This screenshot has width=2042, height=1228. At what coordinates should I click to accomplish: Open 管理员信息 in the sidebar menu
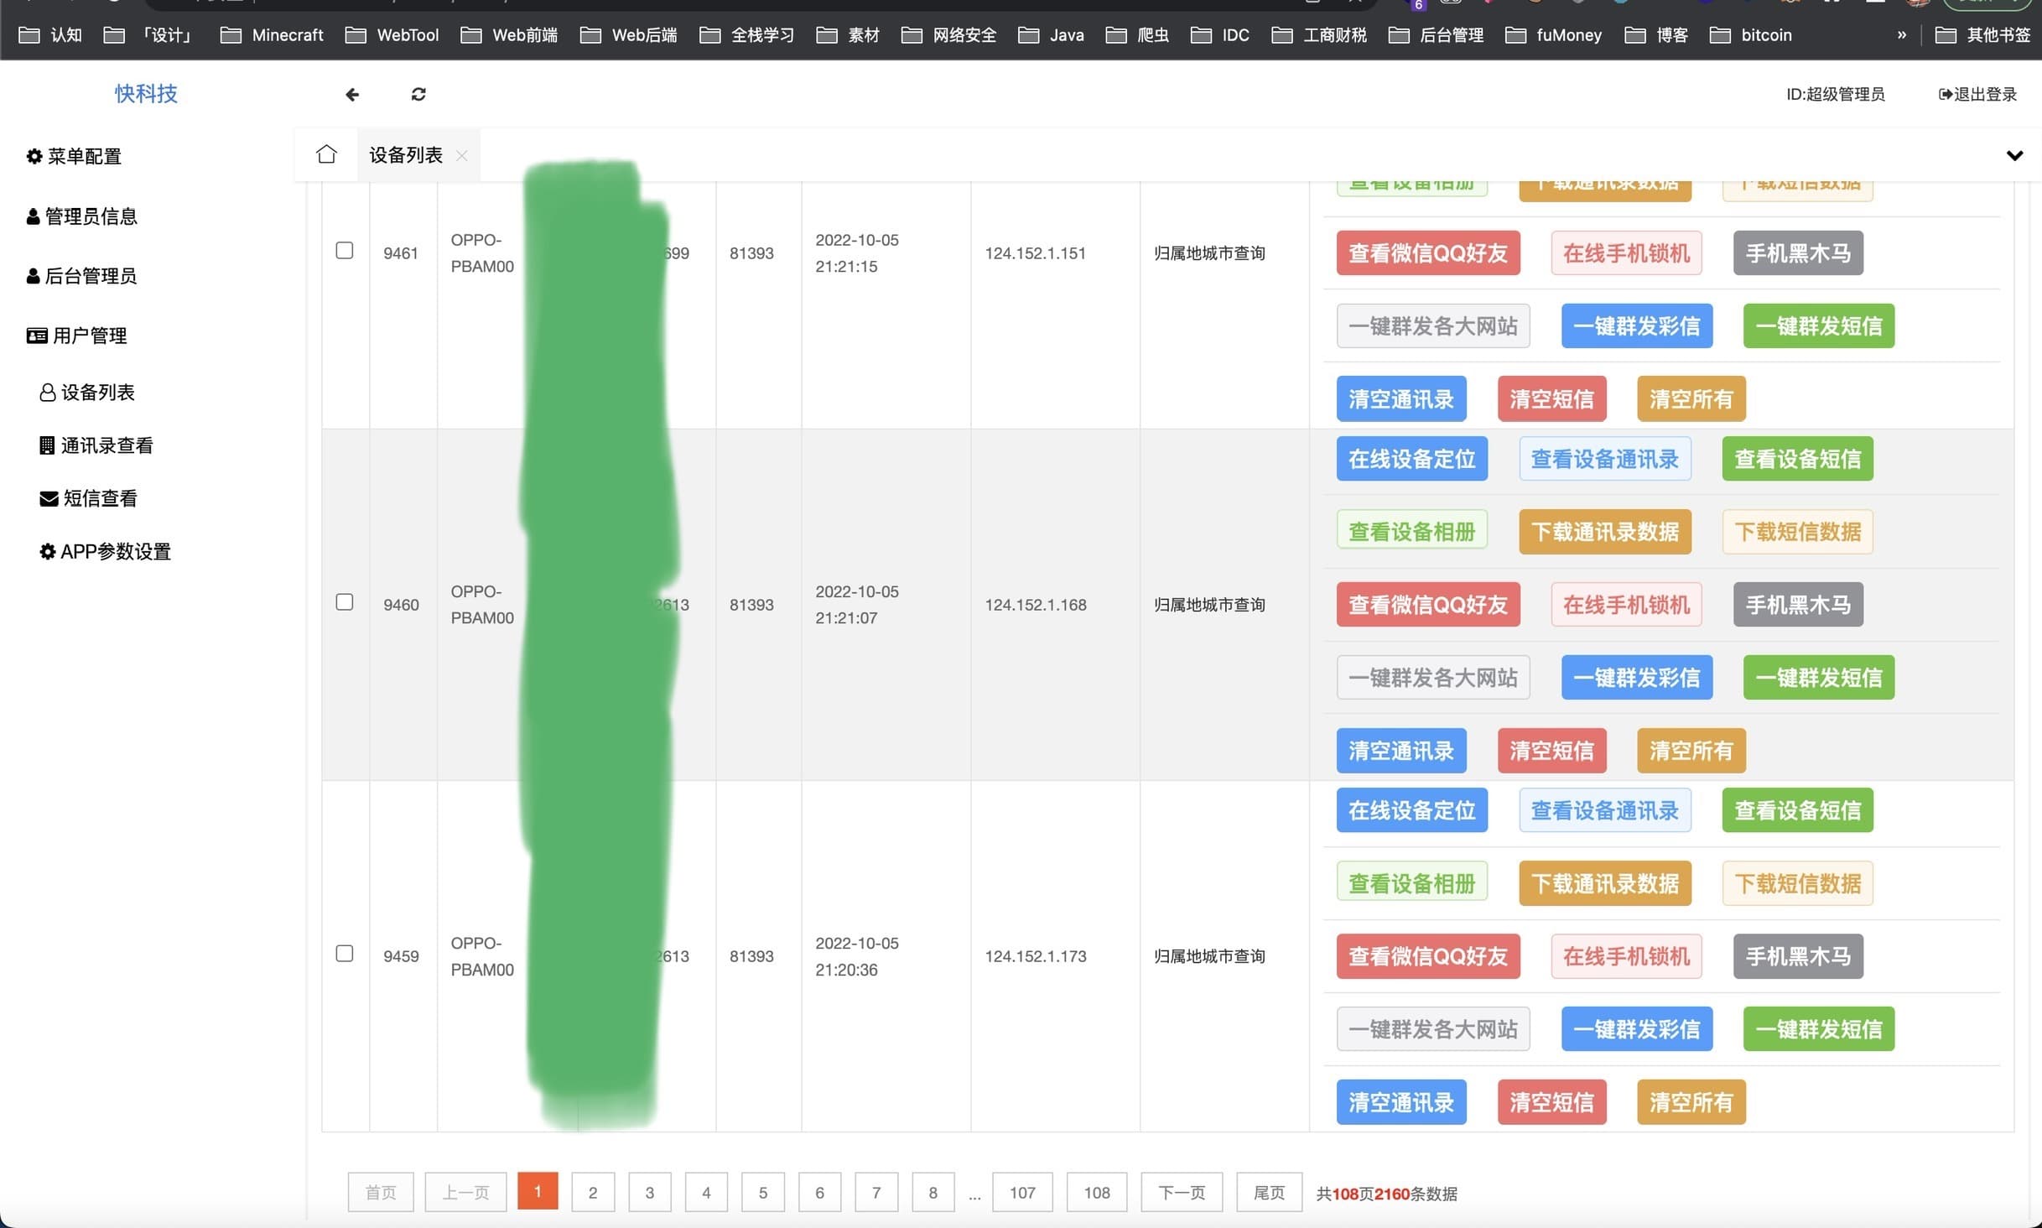point(82,216)
